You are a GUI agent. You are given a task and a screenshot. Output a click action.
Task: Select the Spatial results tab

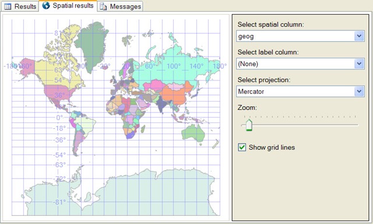[68, 5]
